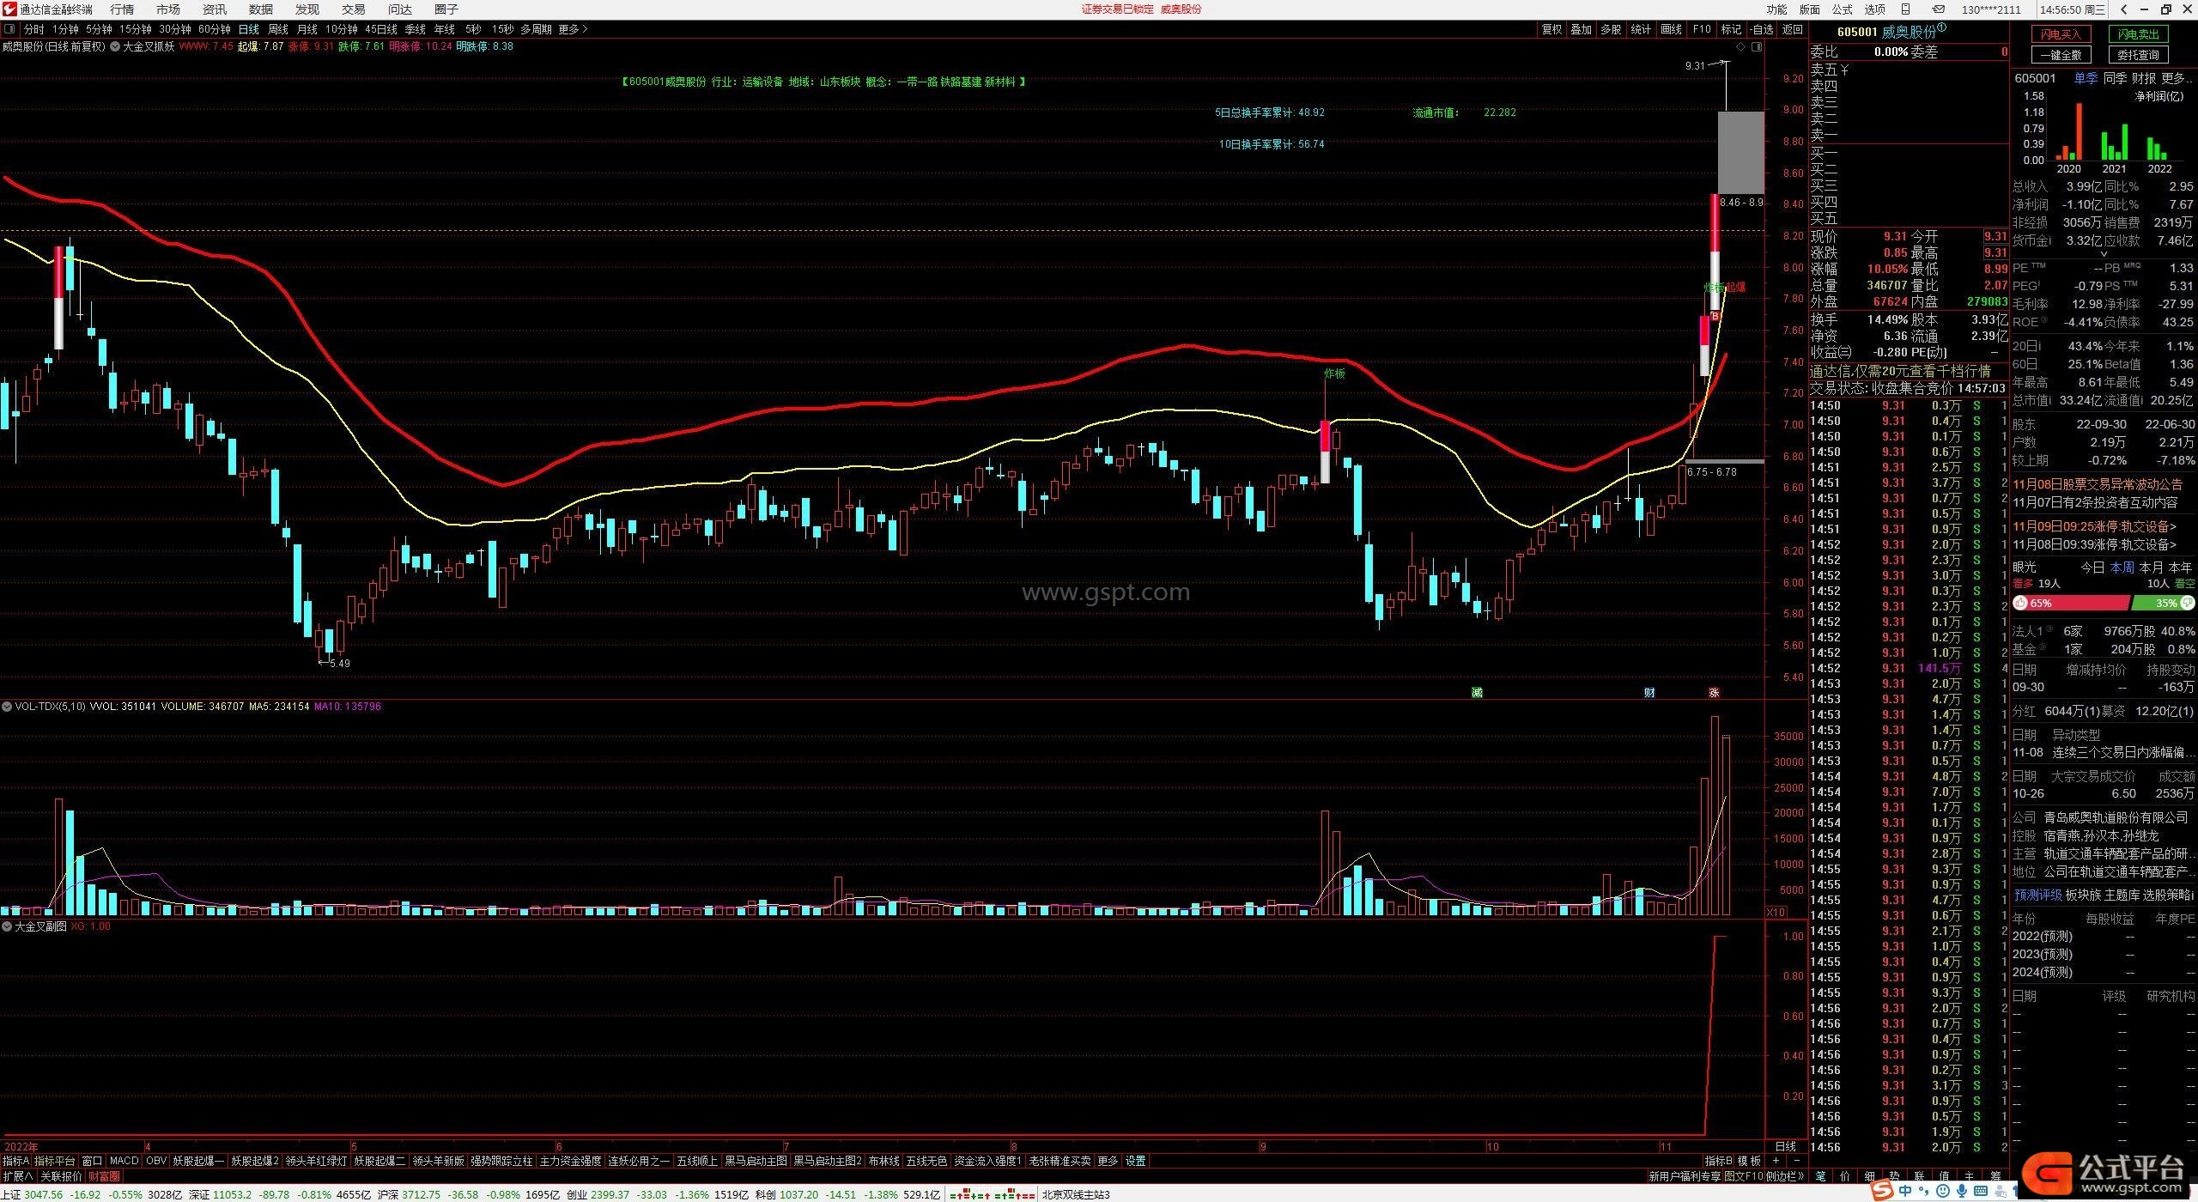This screenshot has height=1202, width=2198.
Task: Toggle 叠加 overlay stock option
Action: (x=1581, y=29)
